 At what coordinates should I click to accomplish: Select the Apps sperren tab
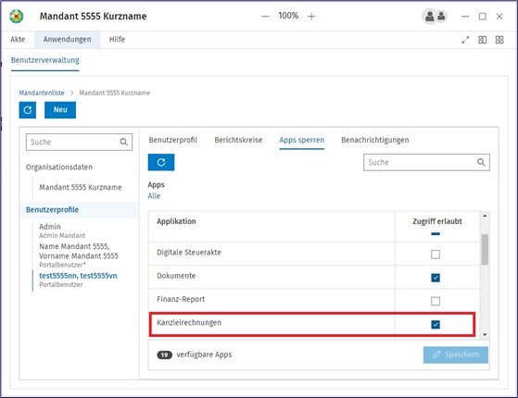tap(302, 140)
